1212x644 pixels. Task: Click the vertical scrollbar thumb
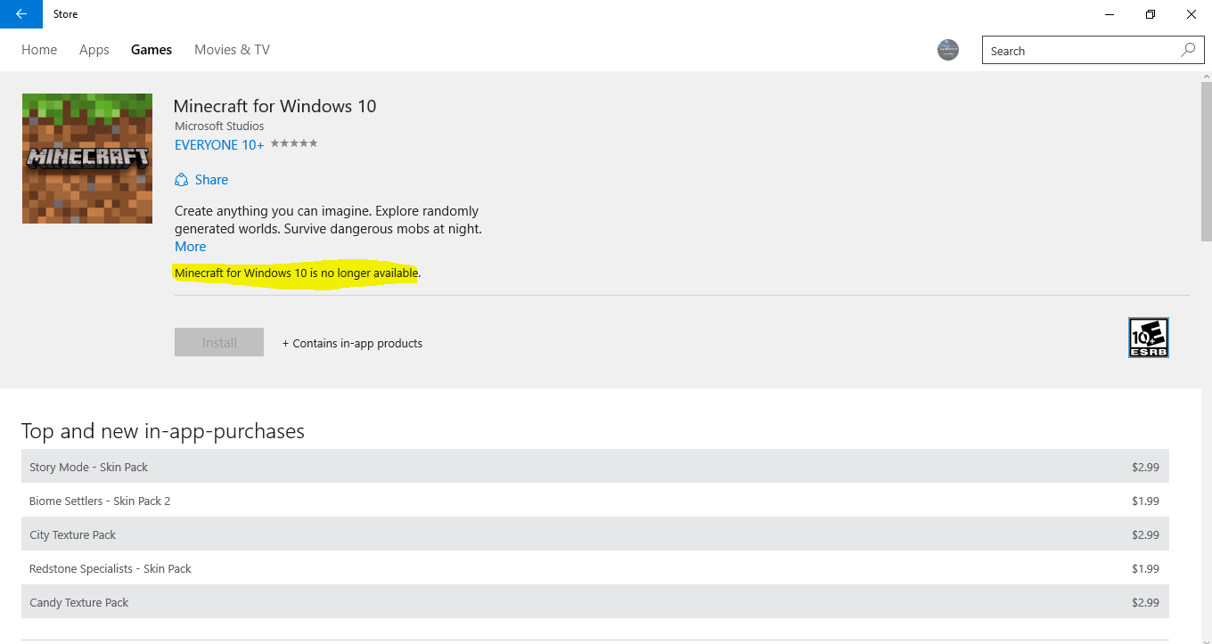[x=1207, y=161]
